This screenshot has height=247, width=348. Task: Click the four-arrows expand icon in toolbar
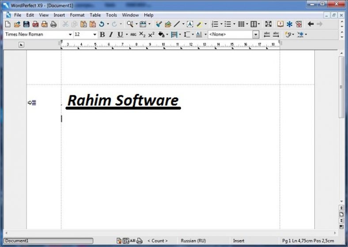pos(269,24)
